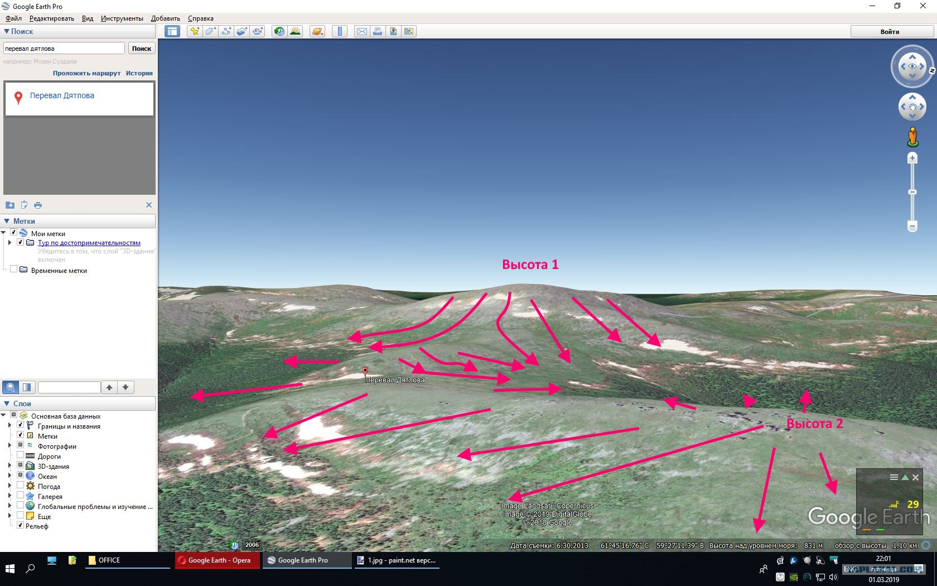Open the Справка menu
Screen dimensions: 937x586
click(x=201, y=18)
